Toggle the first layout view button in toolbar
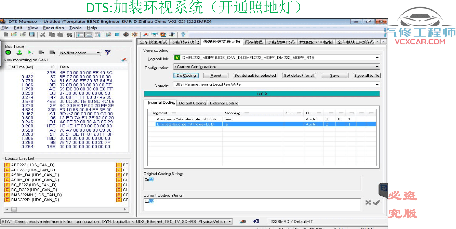Screen dimensions: 456x229 coord(80,35)
